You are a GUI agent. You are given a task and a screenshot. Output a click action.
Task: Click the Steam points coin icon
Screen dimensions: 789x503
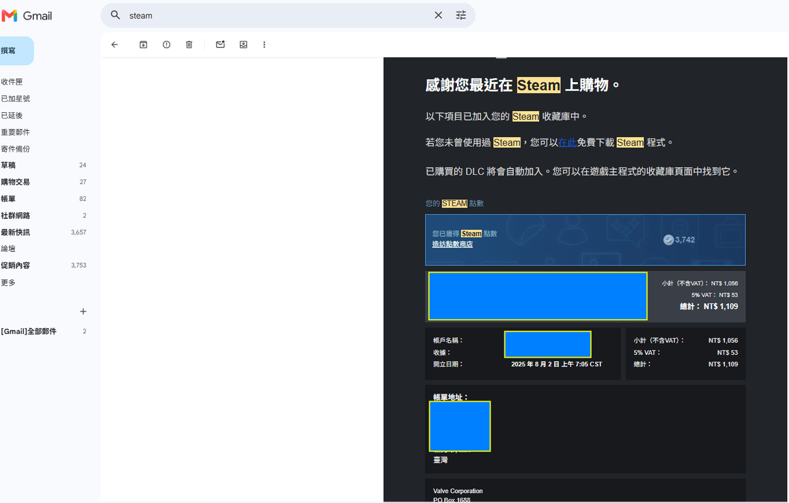668,240
